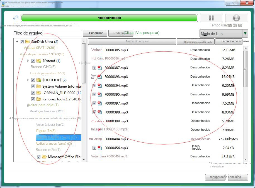Image resolution: width=255 pixels, height=188 pixels.
Task: Select the Branco m2ts(1) tree item
Action: pyautogui.click(x=48, y=150)
